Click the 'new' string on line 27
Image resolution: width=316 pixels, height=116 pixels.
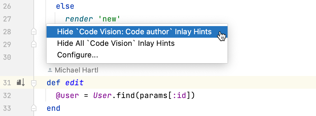[x=109, y=19]
